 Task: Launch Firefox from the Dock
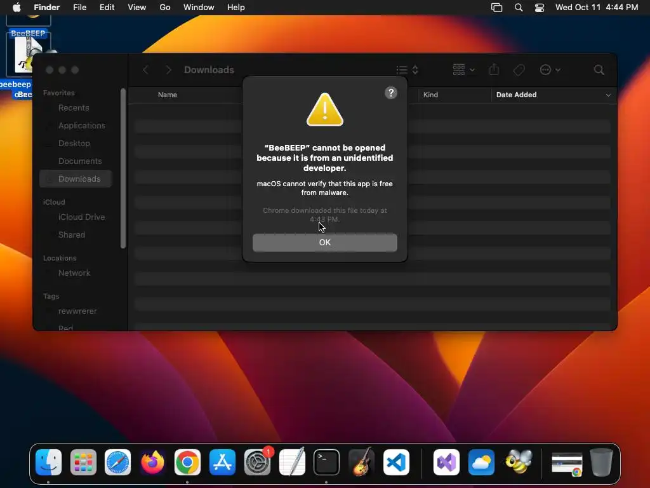152,462
